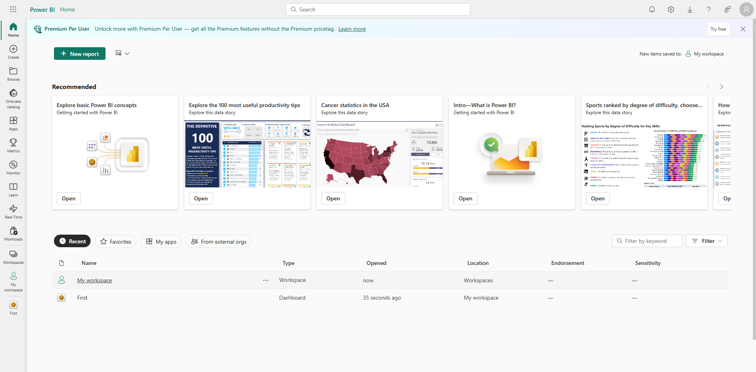Open the Workspaces flyout
The width and height of the screenshot is (756, 372).
point(13,257)
